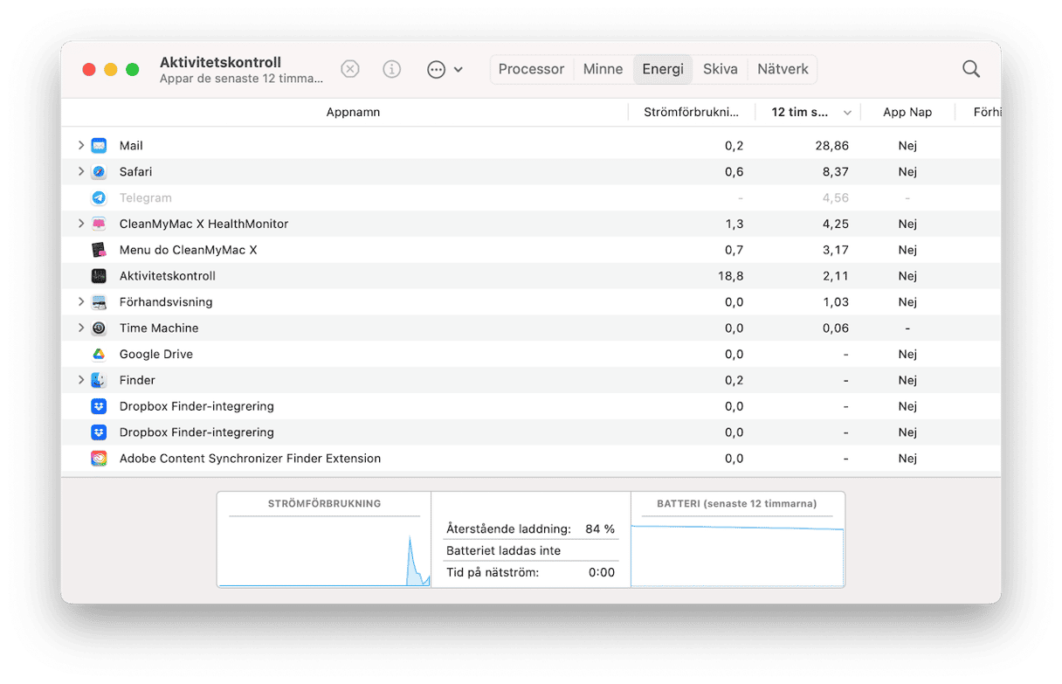Click the Mail app icon
The image size is (1062, 684).
[99, 146]
